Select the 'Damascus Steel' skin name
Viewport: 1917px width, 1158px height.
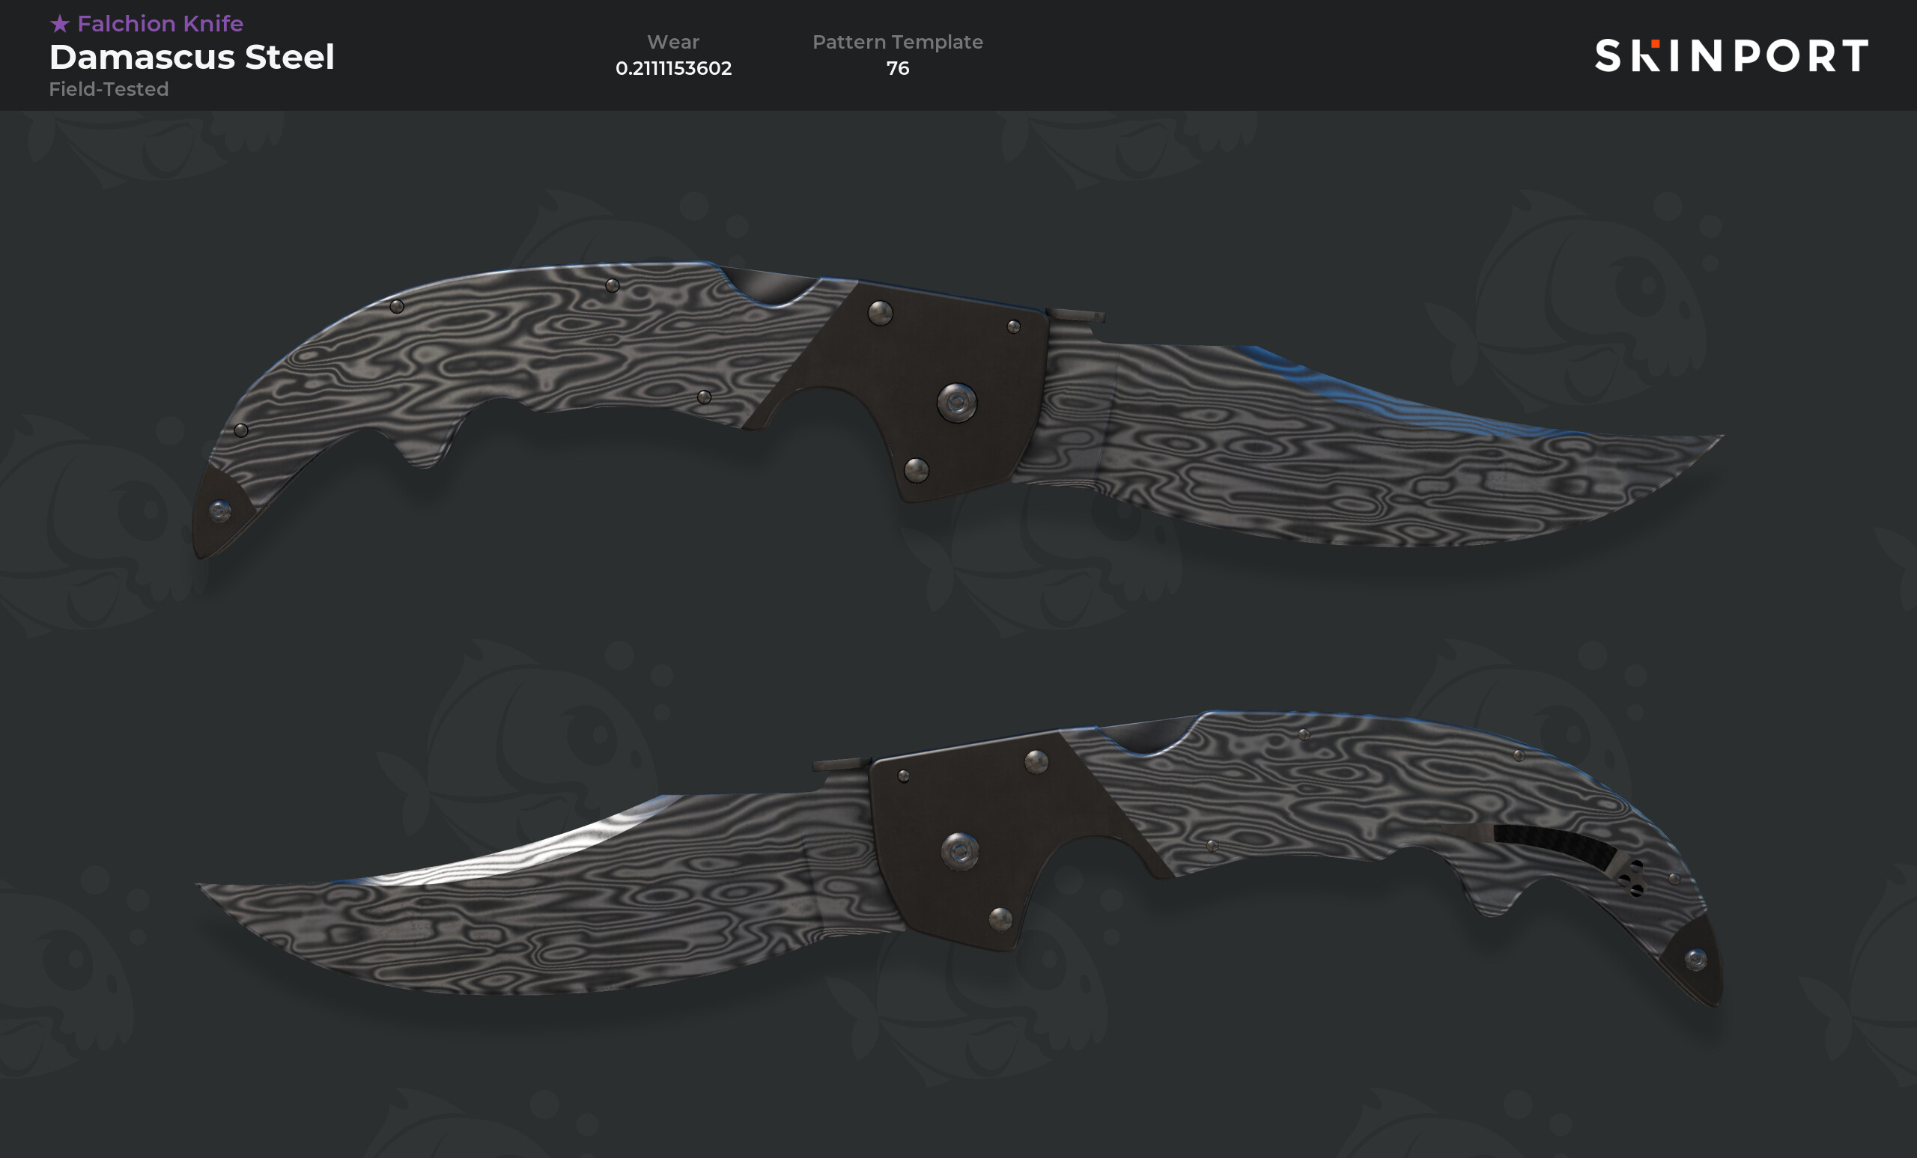pos(192,57)
